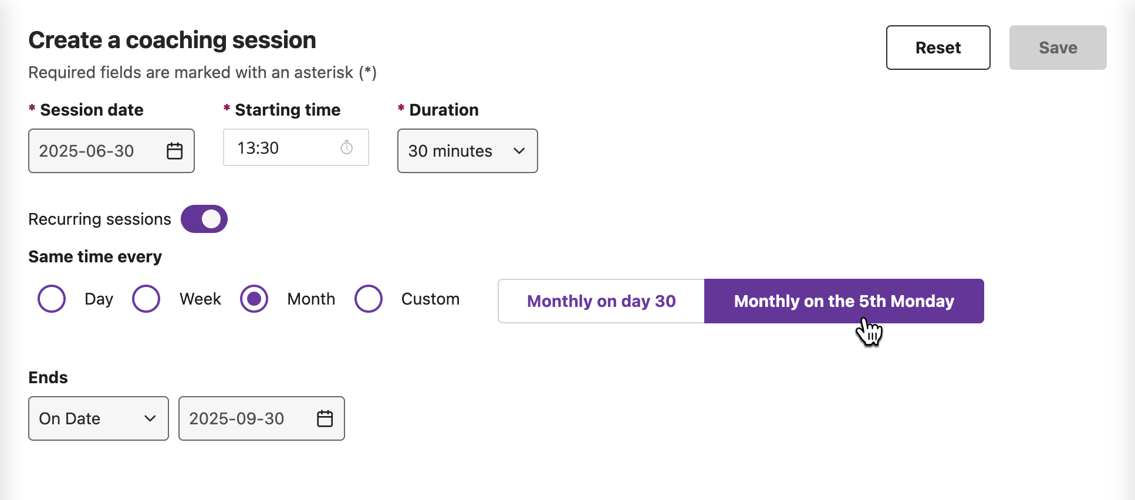Open the Ends On Date dropdown
The image size is (1135, 500).
(x=99, y=418)
